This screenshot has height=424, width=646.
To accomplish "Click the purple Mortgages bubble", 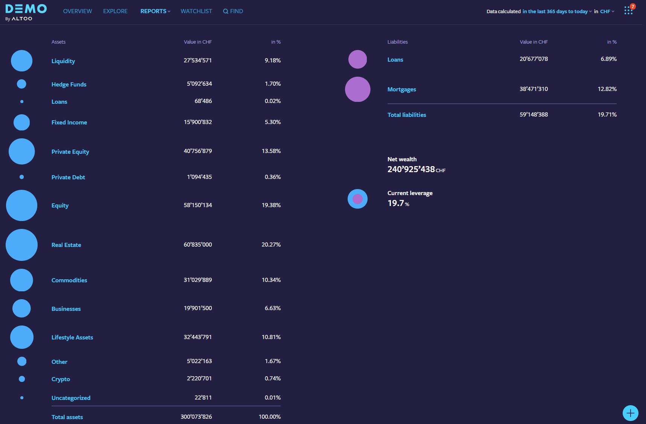I will [357, 89].
